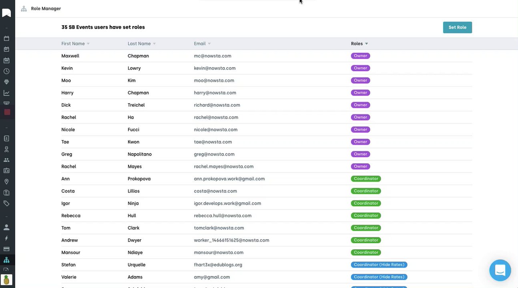Click the map pin location icon

(6, 182)
